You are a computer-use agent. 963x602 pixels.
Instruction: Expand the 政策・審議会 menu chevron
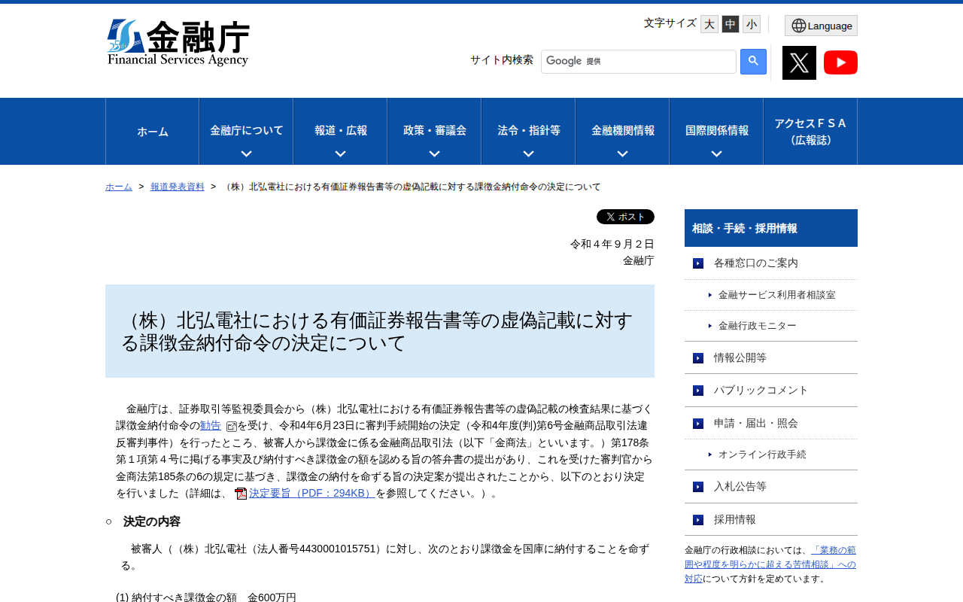434,154
